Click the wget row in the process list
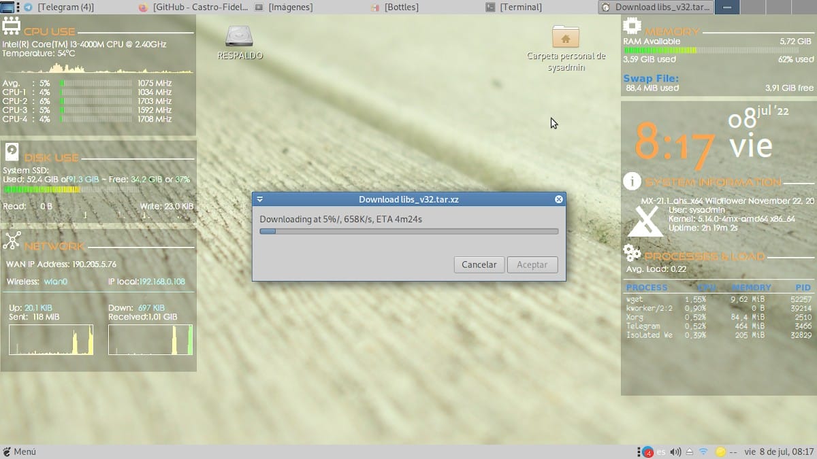This screenshot has height=459, width=817. pyautogui.click(x=719, y=299)
